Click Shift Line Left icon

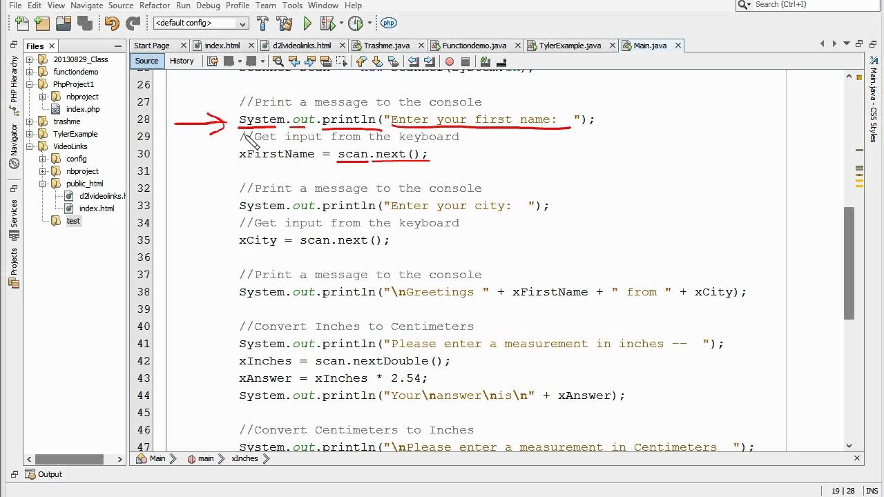[x=414, y=61]
